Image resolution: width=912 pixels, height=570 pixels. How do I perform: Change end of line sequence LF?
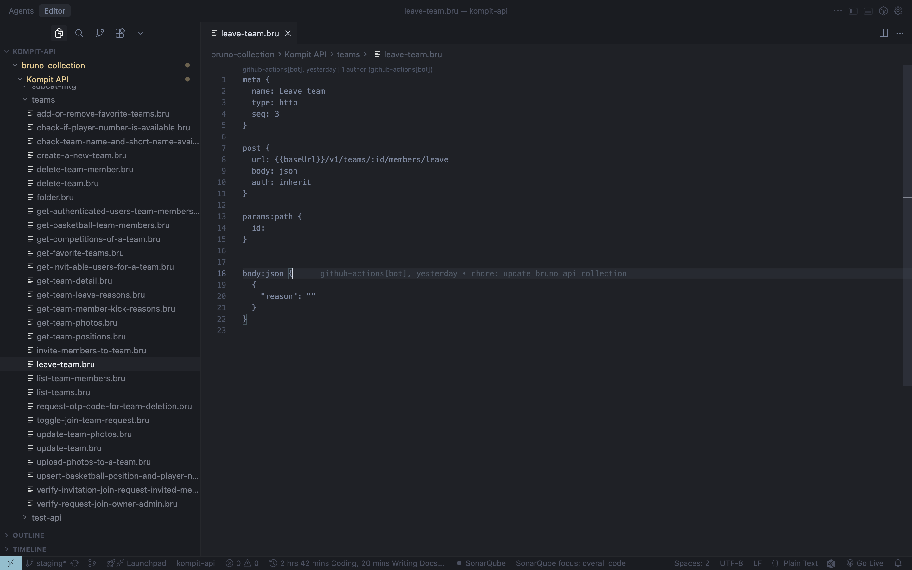click(x=757, y=563)
